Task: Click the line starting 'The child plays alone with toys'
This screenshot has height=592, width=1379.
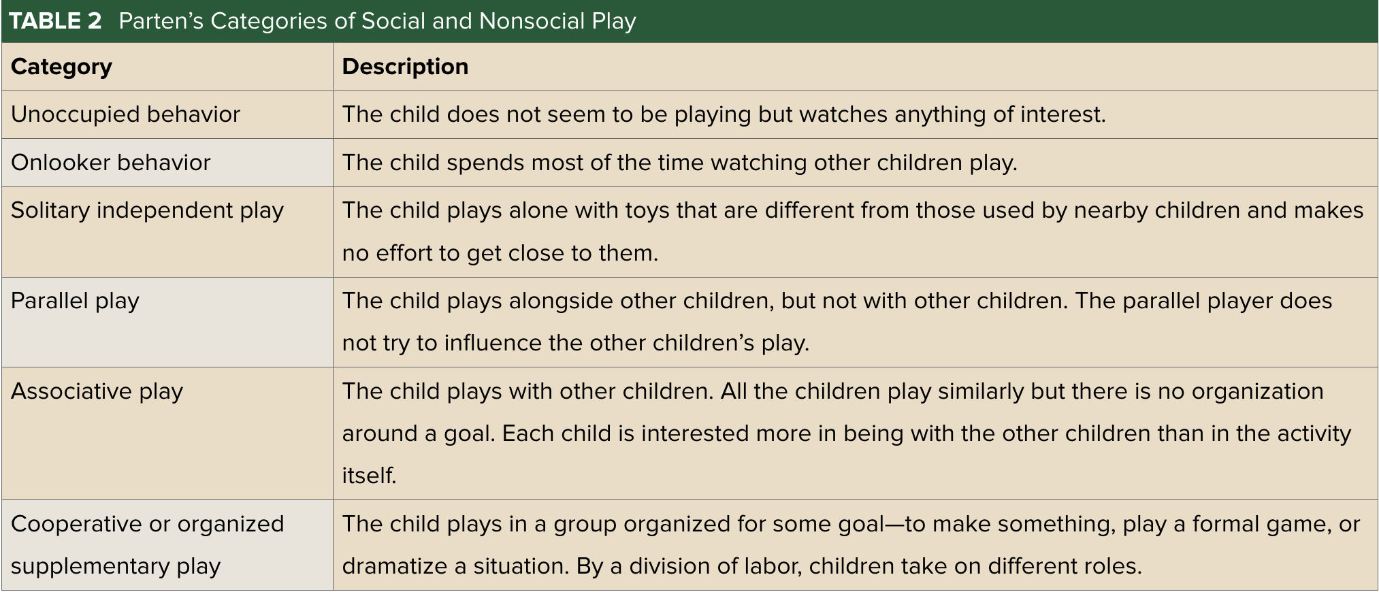Action: pos(852,210)
